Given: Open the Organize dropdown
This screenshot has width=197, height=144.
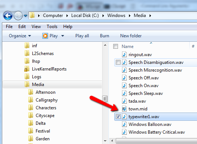Looking at the screenshot, I should click(x=20, y=36).
